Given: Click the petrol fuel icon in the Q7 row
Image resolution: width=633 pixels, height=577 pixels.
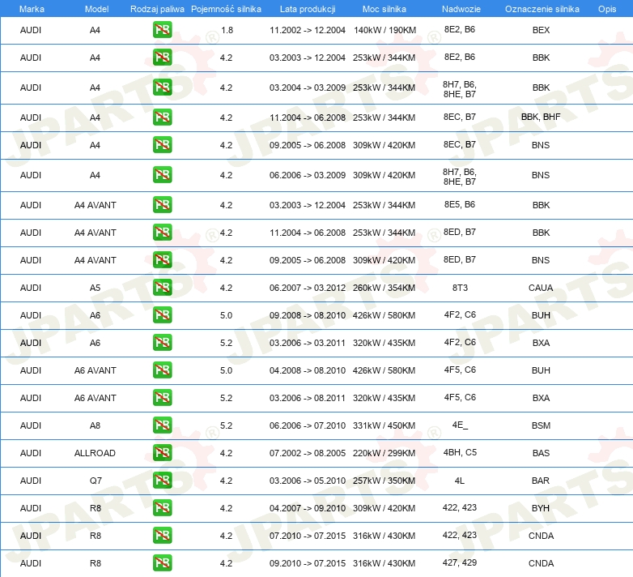Looking at the screenshot, I should coord(162,481).
